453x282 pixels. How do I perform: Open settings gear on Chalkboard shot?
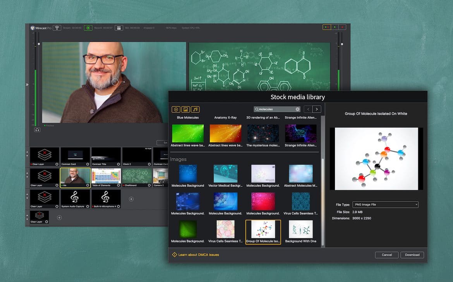[149, 185]
